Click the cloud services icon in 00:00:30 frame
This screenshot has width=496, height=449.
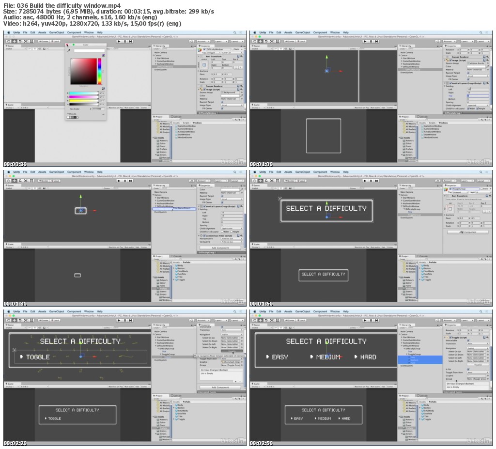(x=192, y=41)
